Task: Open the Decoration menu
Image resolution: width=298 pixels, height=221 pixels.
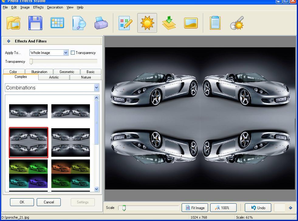Action: coord(55,7)
